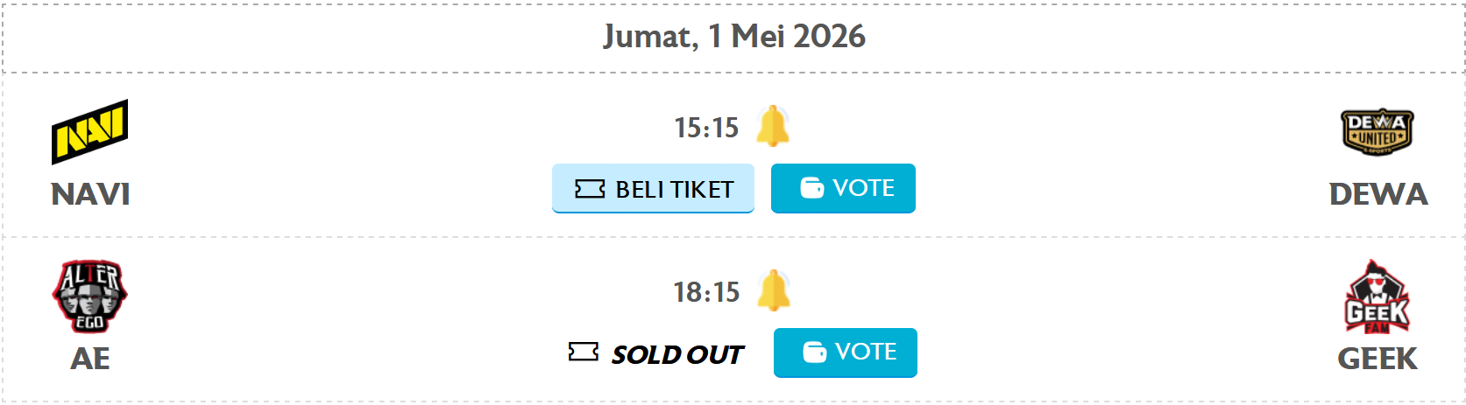Click the ticket icon beside SOLD OUT
1466x405 pixels.
click(x=584, y=353)
